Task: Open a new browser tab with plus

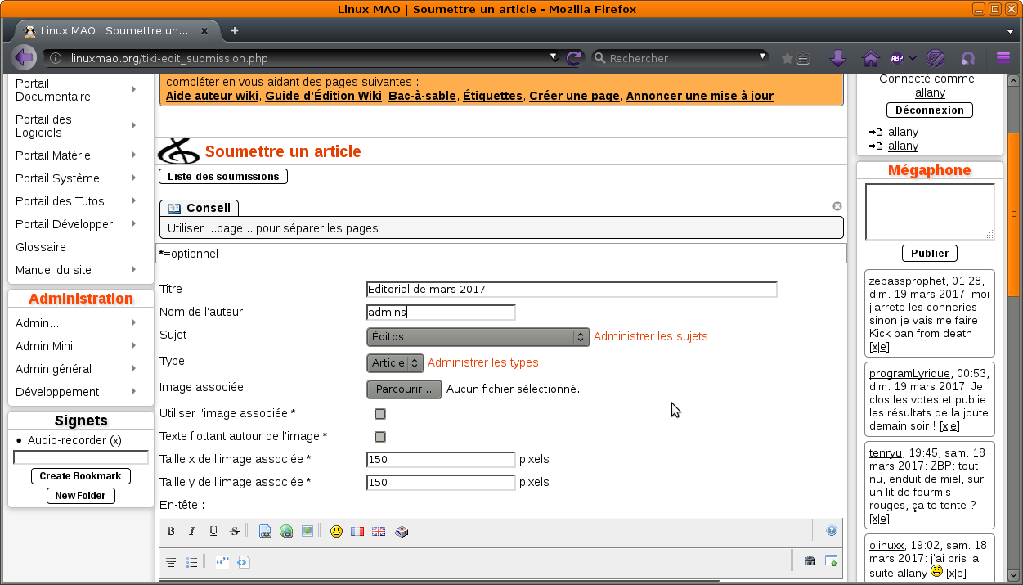Action: pos(235,30)
